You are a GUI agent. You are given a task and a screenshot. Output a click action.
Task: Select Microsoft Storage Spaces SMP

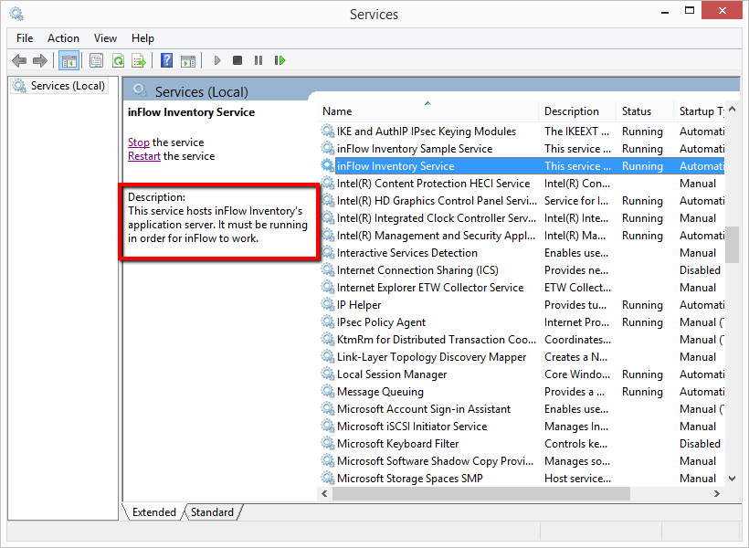pos(522,479)
